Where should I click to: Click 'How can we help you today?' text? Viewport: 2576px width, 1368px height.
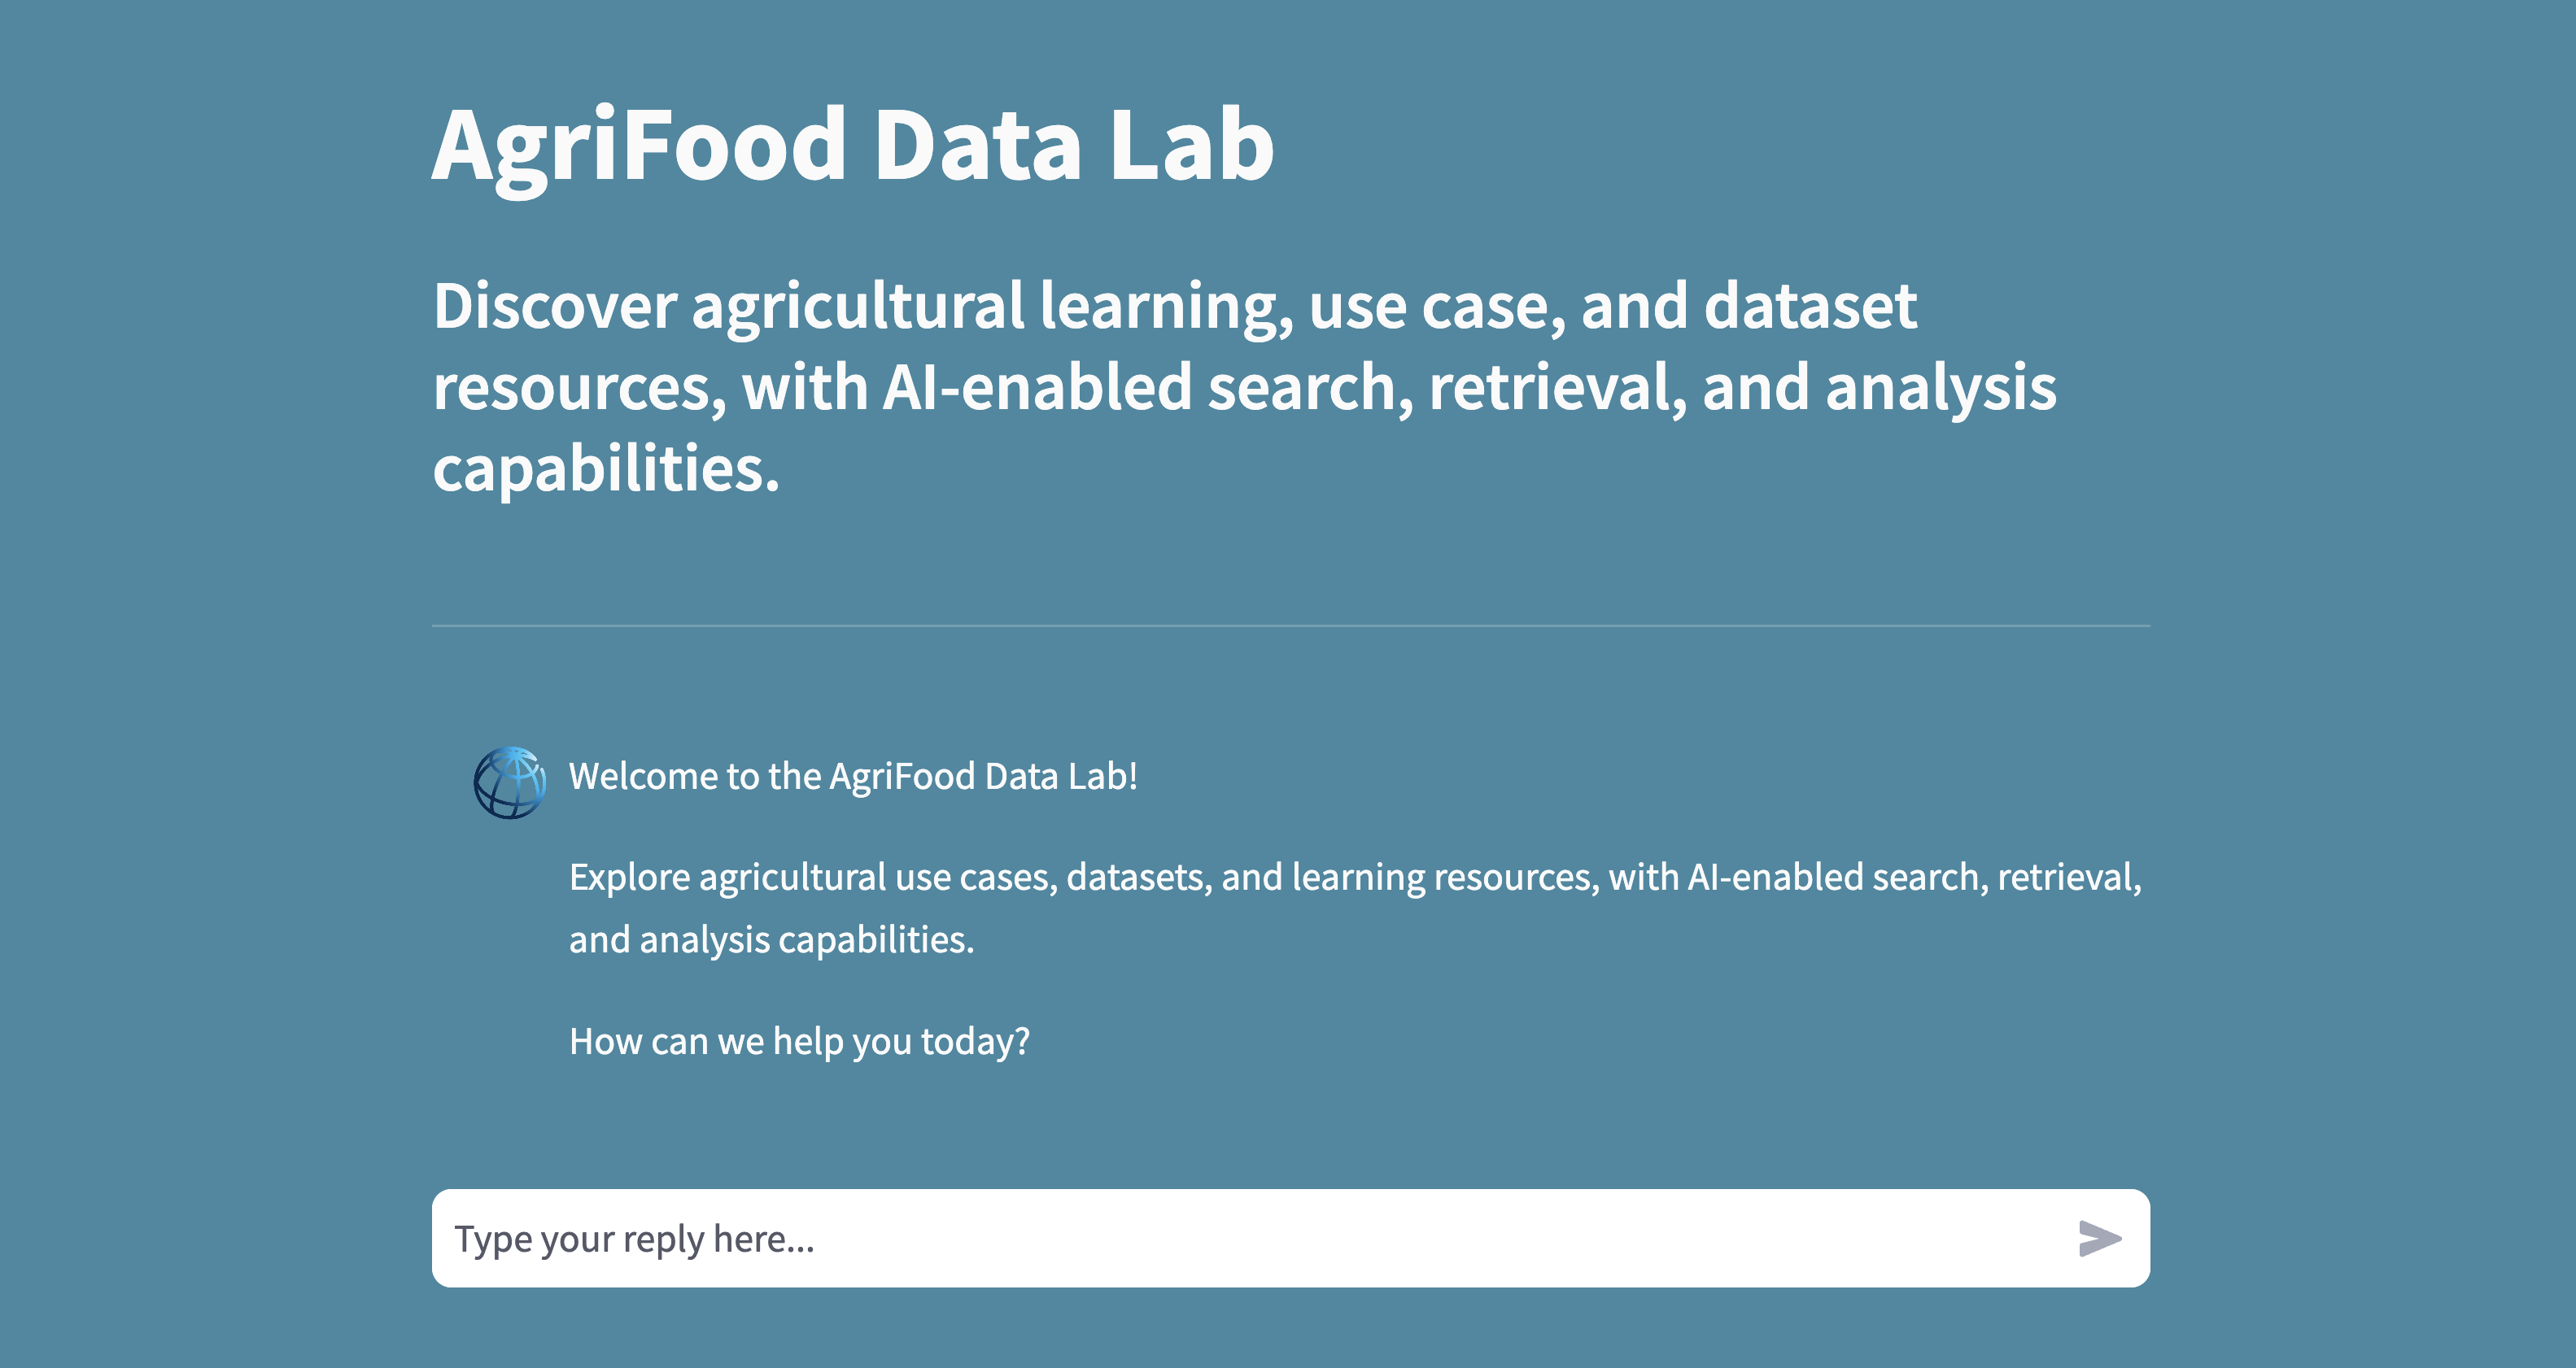point(799,1041)
